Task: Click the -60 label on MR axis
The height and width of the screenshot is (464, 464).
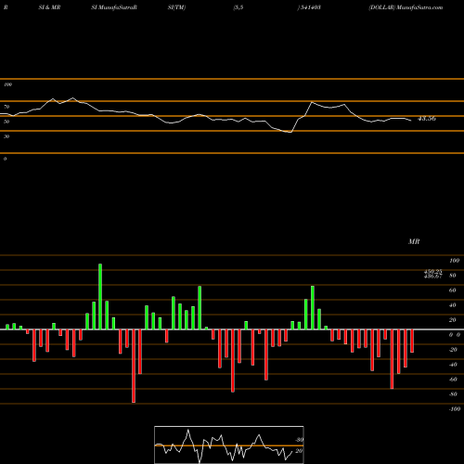Action: tap(453, 380)
